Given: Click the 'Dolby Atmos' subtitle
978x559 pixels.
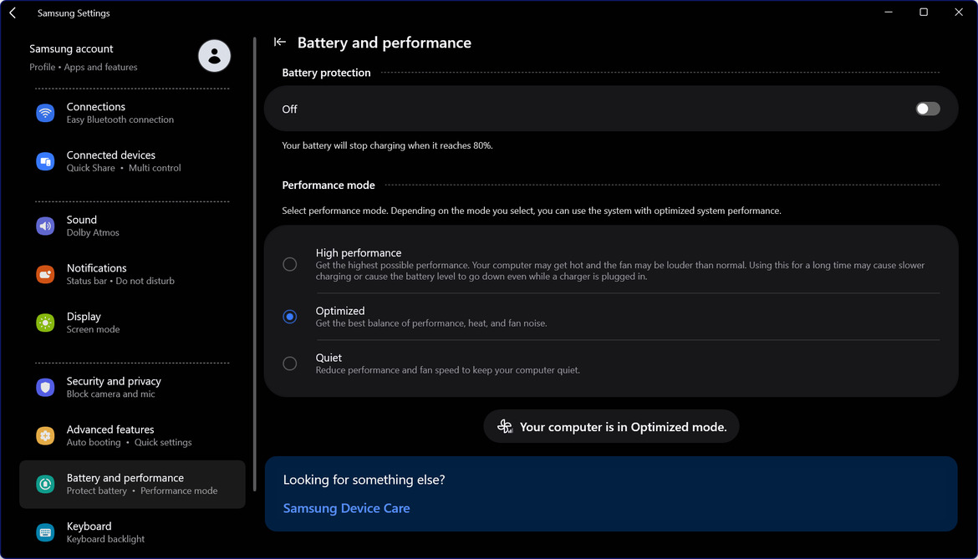Looking at the screenshot, I should (93, 232).
